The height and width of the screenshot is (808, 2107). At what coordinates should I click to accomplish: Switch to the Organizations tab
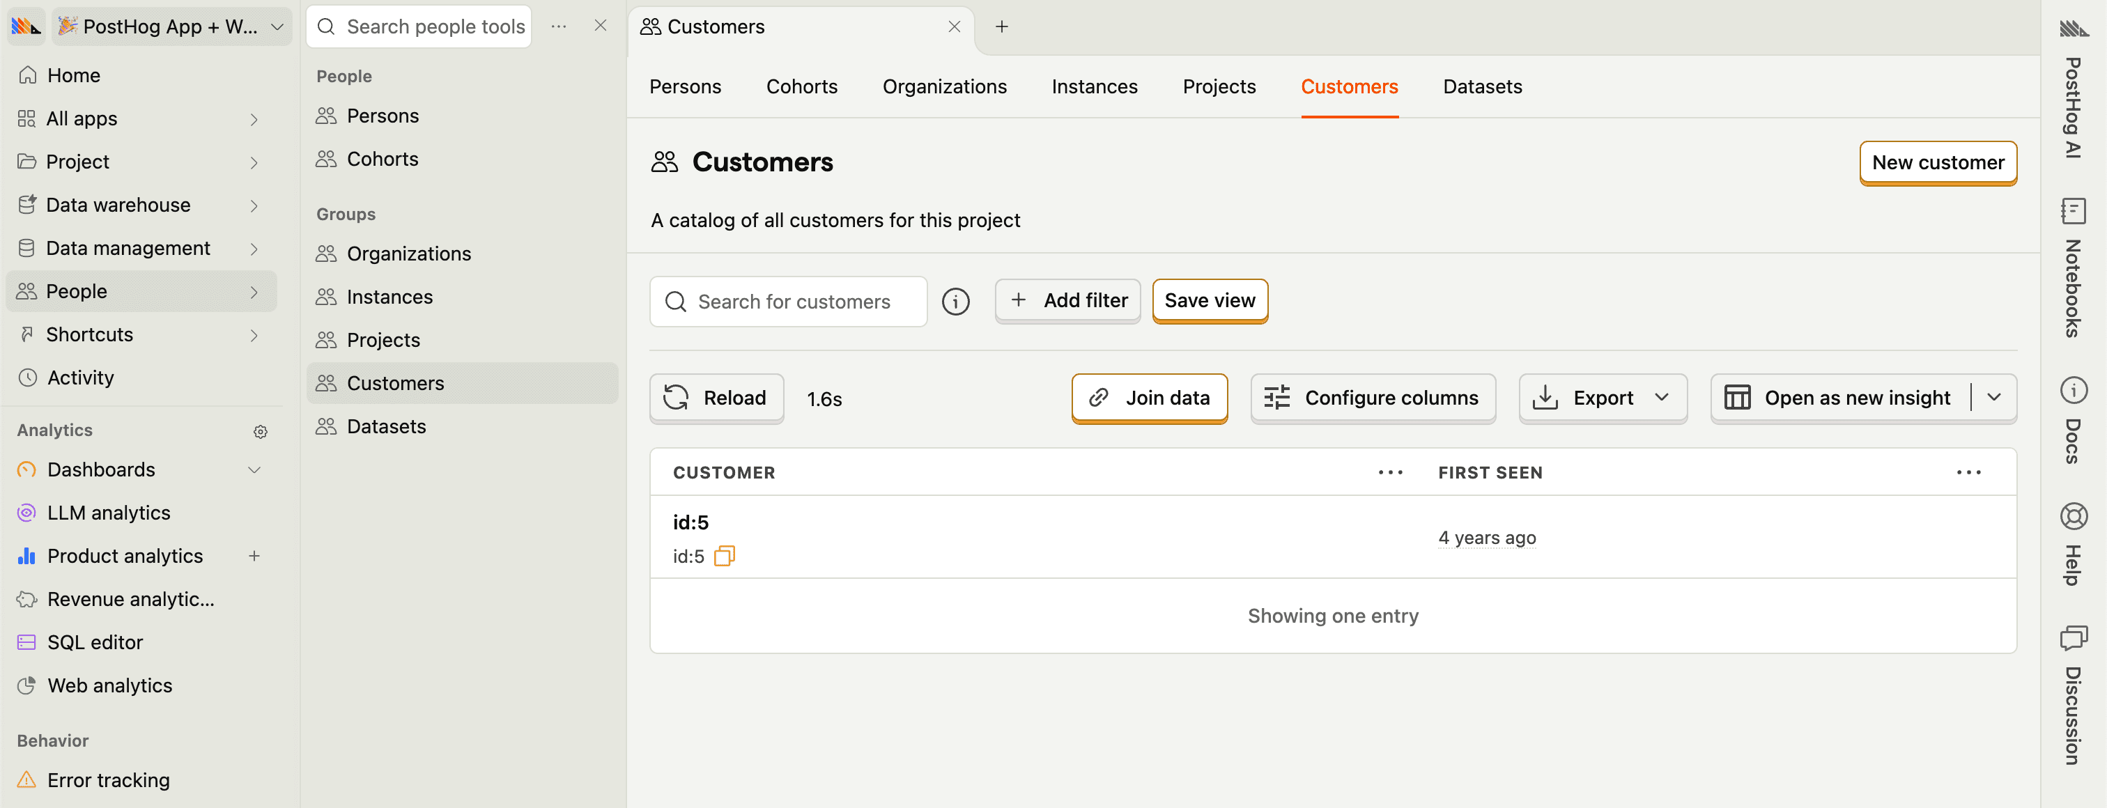[x=944, y=86]
